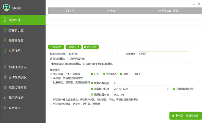Select 试看模式 radio button
Image resolution: width=204 pixels, height=123 pixels.
pyautogui.click(x=51, y=82)
